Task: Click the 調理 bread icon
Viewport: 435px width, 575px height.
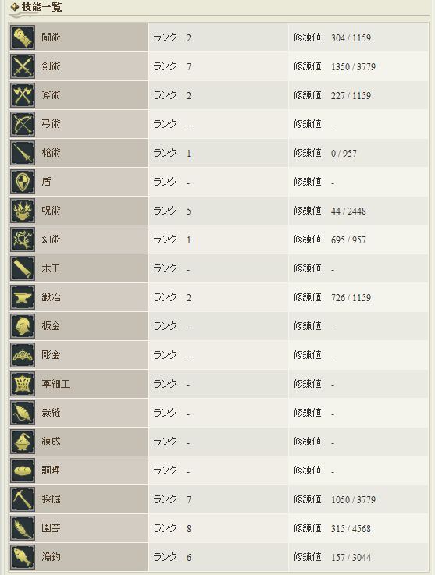Action: (x=23, y=470)
